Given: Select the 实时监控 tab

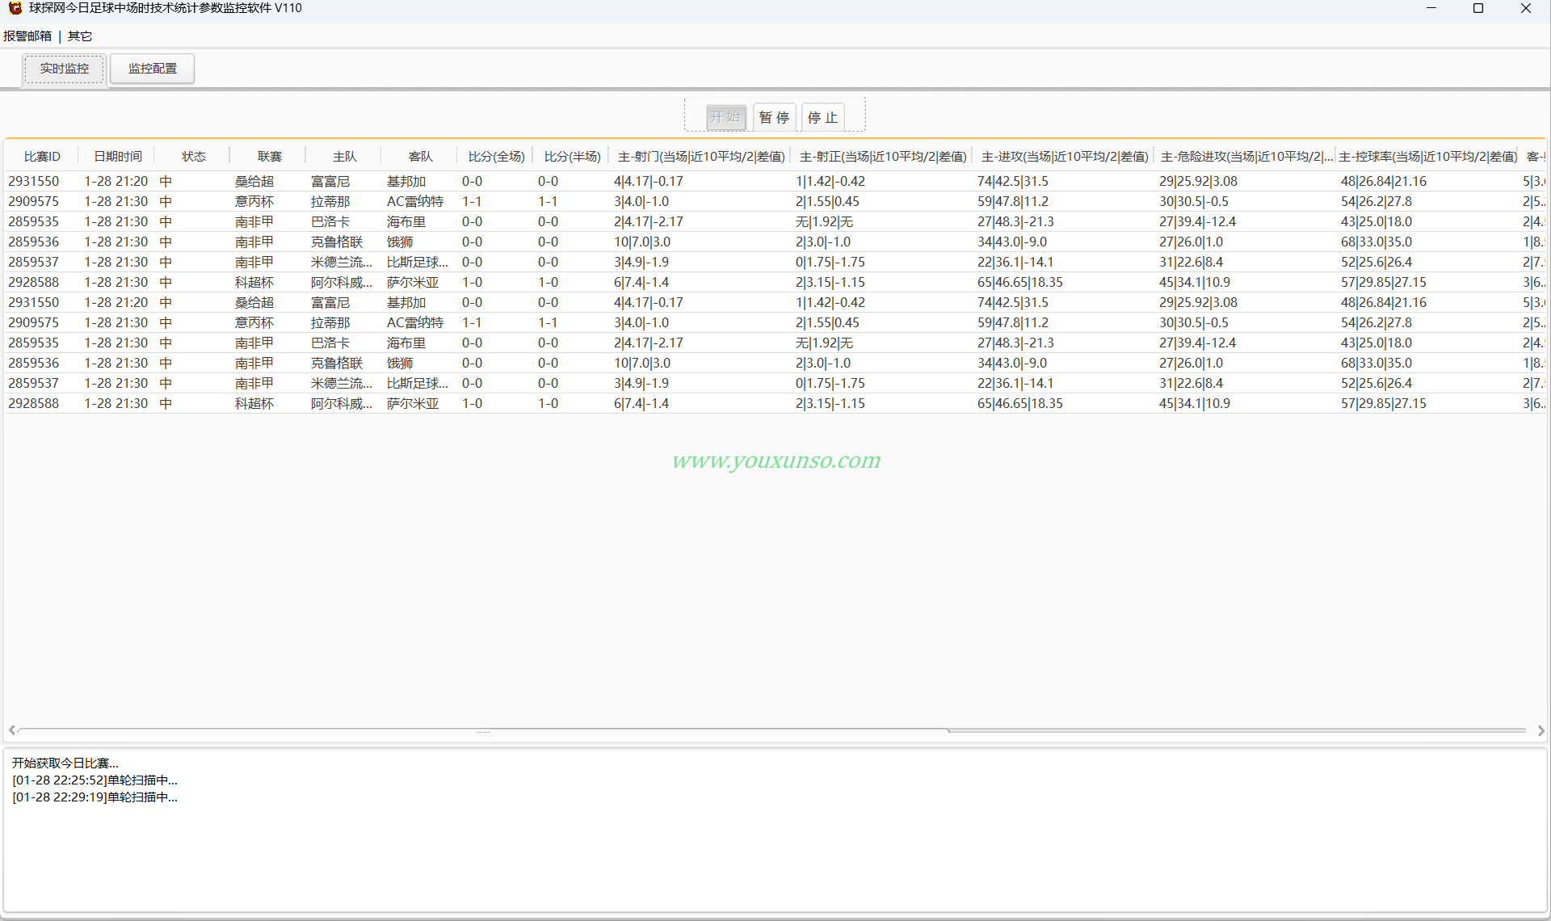Looking at the screenshot, I should pos(65,69).
